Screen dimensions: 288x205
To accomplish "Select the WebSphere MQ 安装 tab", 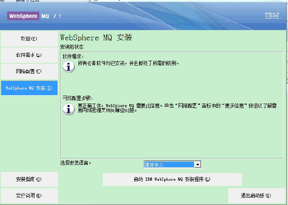I will pyautogui.click(x=29, y=88).
